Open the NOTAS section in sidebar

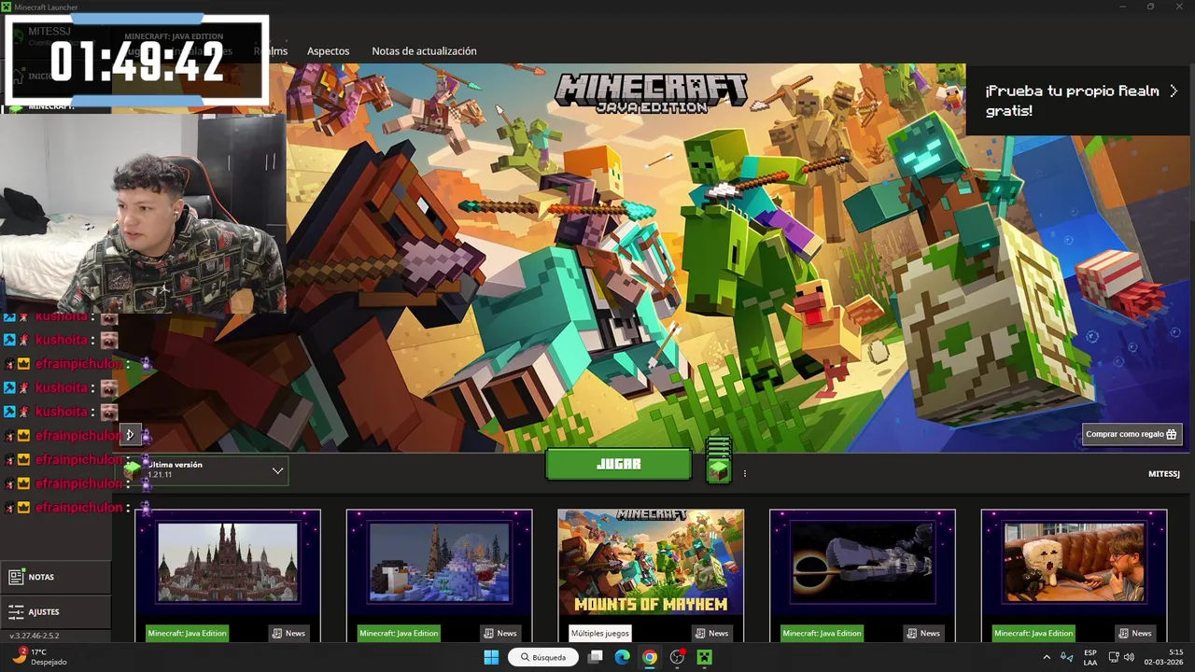pyautogui.click(x=55, y=577)
